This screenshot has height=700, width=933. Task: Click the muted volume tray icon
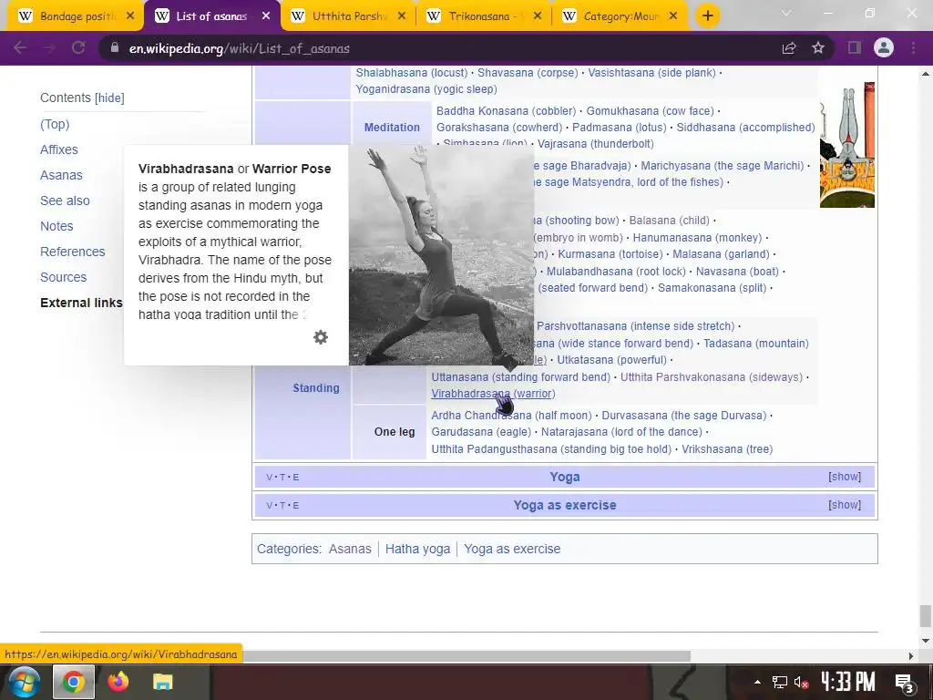coord(802,682)
